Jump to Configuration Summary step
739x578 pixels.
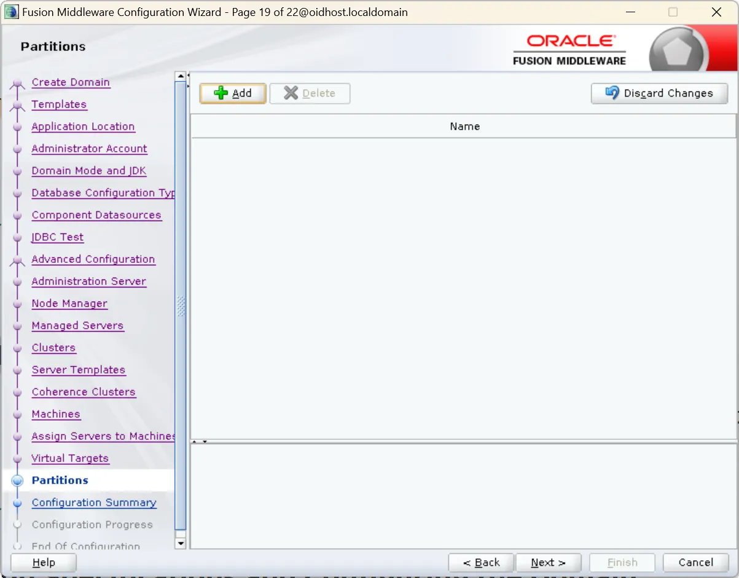tap(94, 502)
